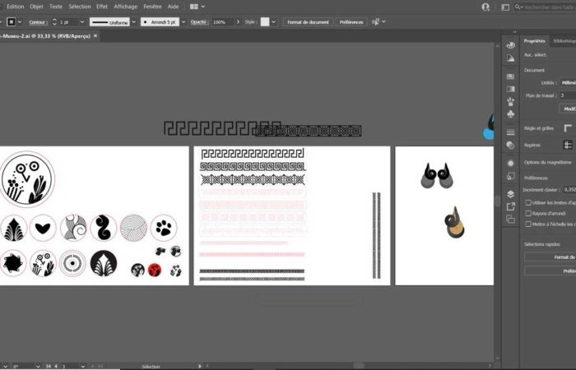Open the Brushes panel icon

(x=510, y=101)
